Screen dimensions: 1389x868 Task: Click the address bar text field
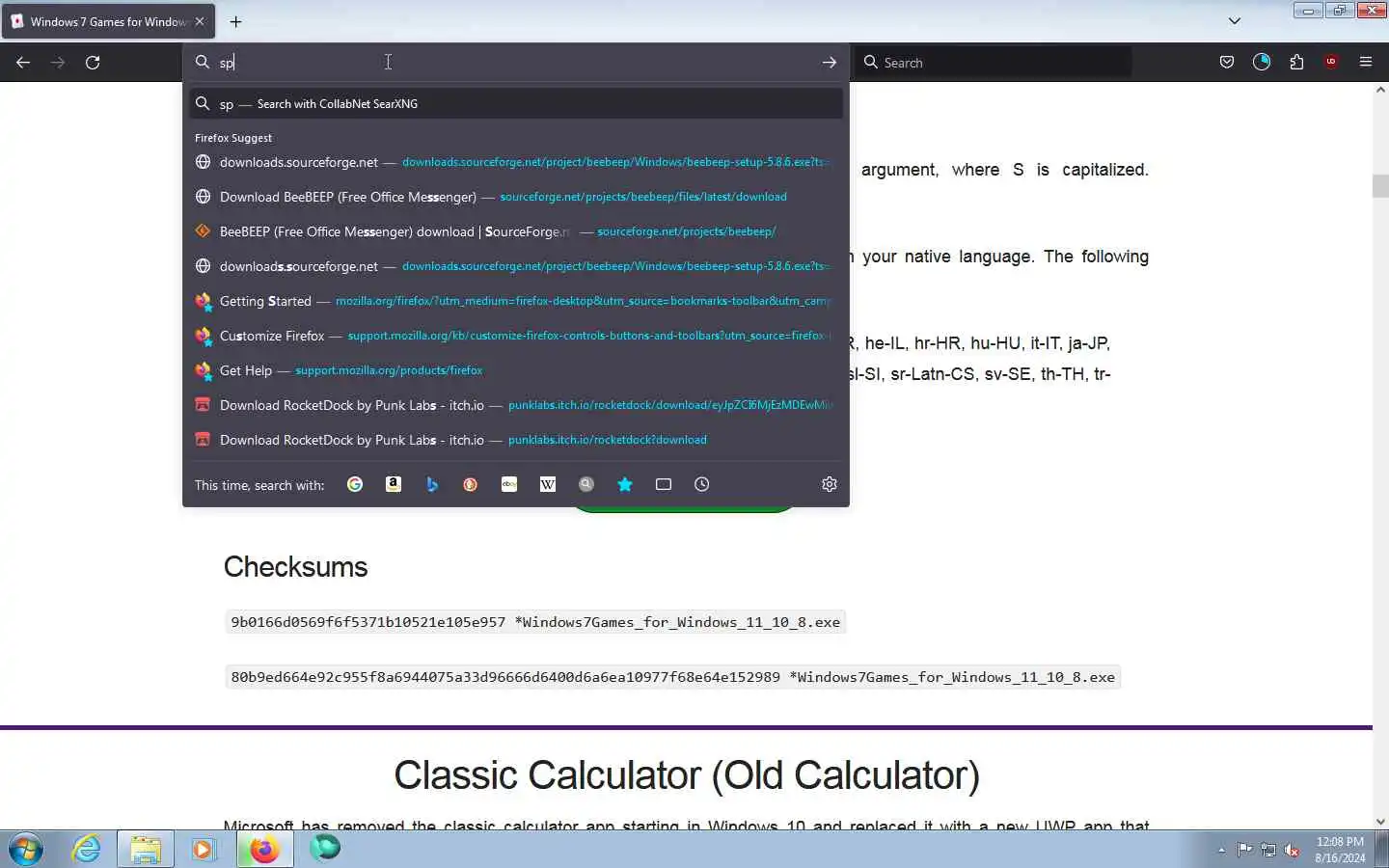[516, 62]
